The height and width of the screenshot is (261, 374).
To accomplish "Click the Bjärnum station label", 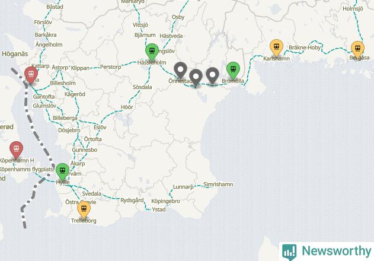I will 145,35.
